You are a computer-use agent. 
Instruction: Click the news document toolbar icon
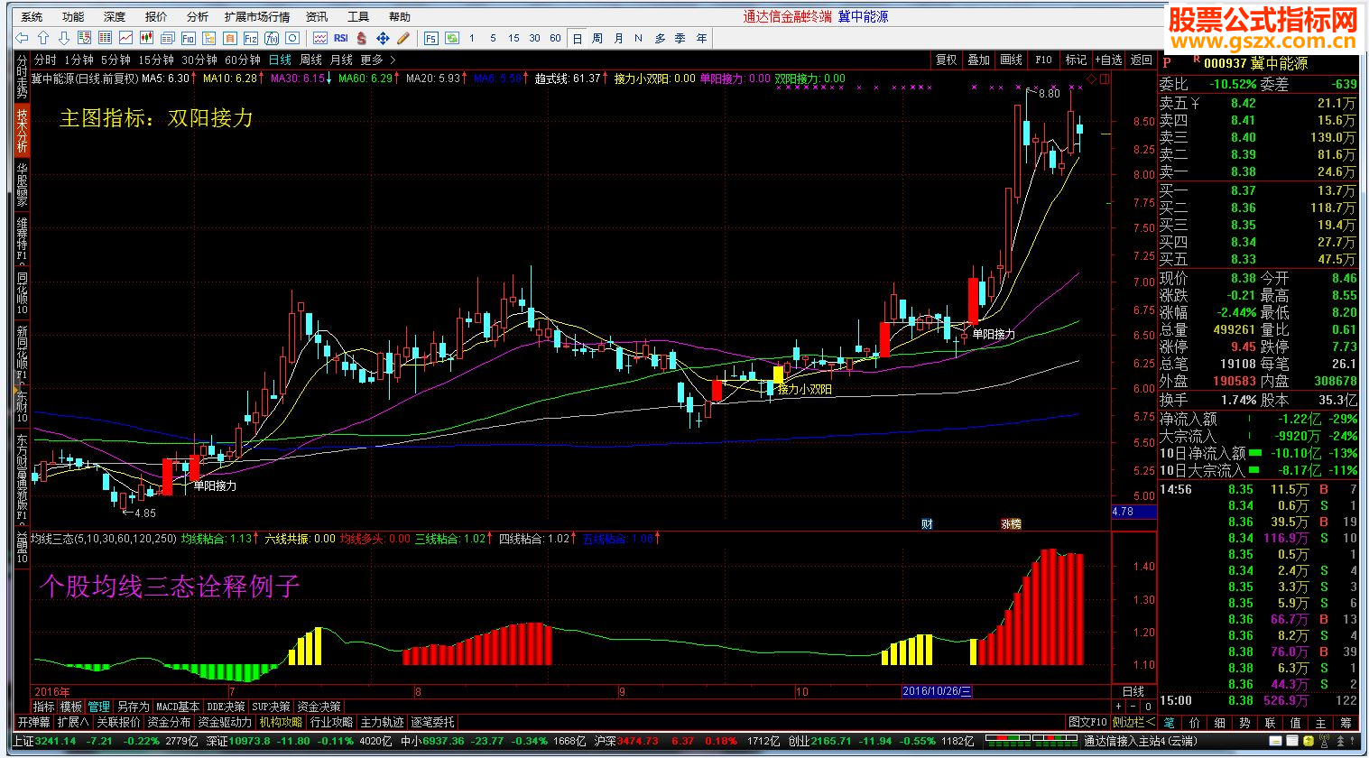click(168, 38)
